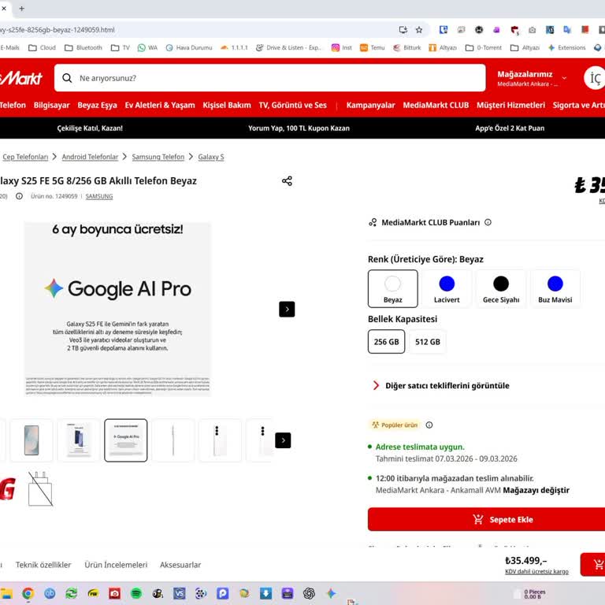Click the Sepete Ekle button
605x605 pixels.
coord(486,519)
